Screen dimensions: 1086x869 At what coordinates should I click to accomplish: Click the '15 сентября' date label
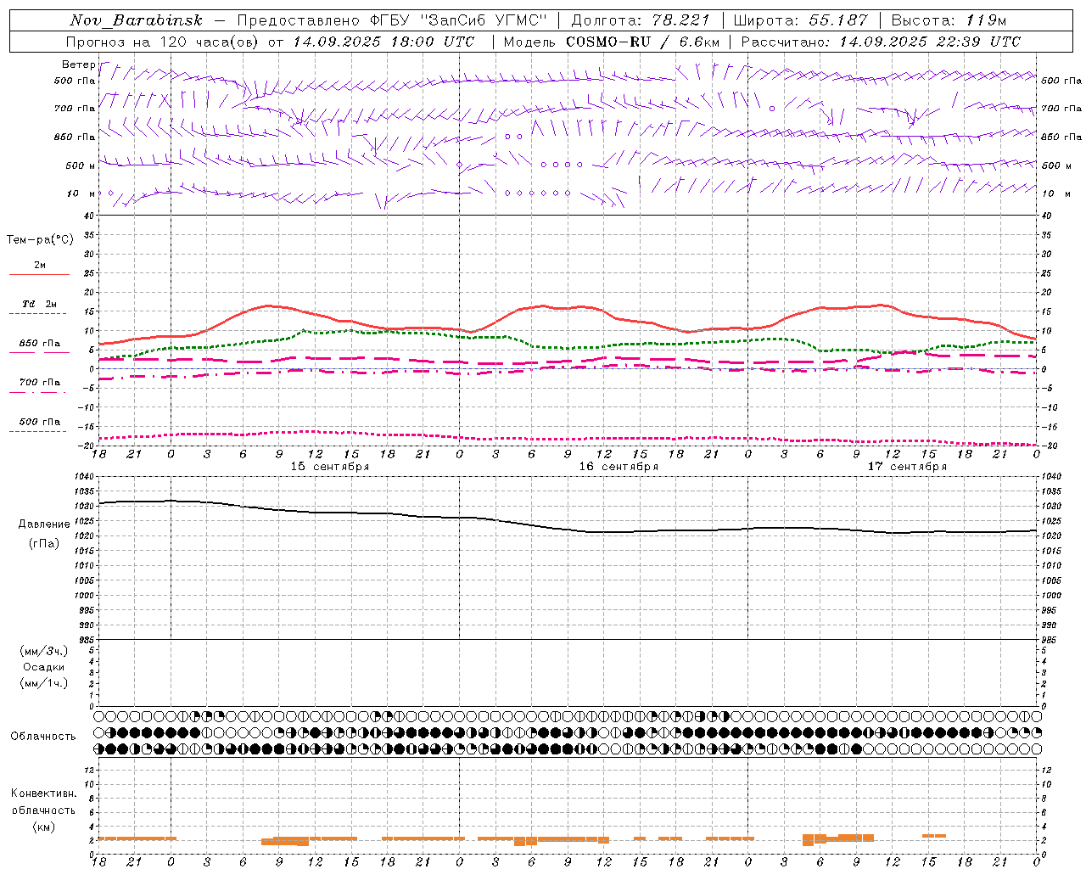(330, 467)
